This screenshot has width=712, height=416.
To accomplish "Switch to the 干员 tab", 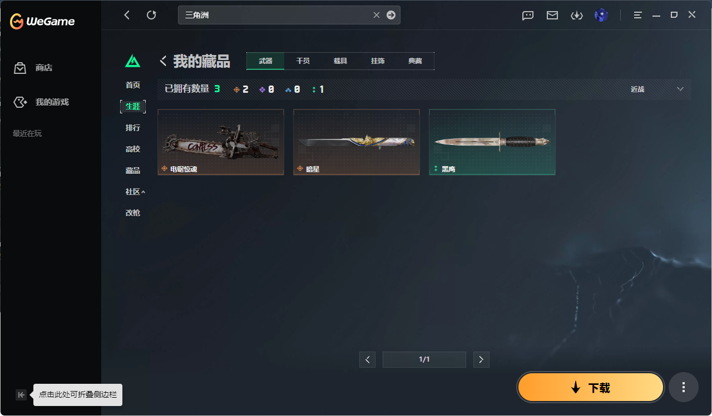I will tap(303, 61).
